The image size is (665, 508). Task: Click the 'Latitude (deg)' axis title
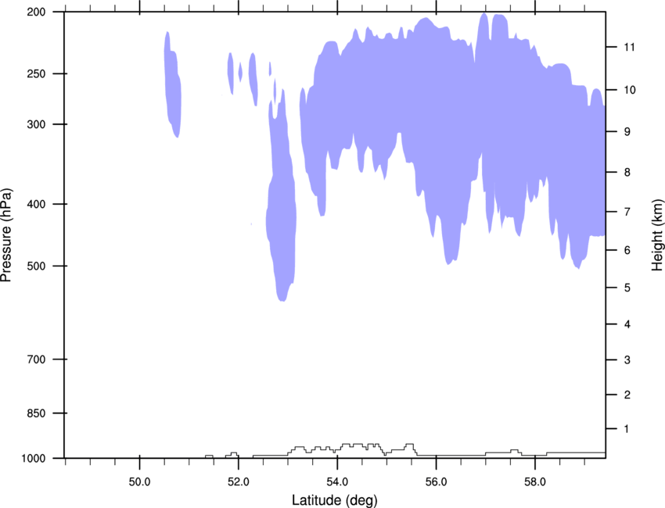[x=334, y=500]
